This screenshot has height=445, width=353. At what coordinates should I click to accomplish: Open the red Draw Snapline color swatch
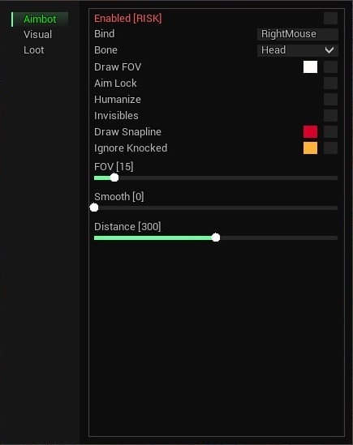tap(310, 131)
